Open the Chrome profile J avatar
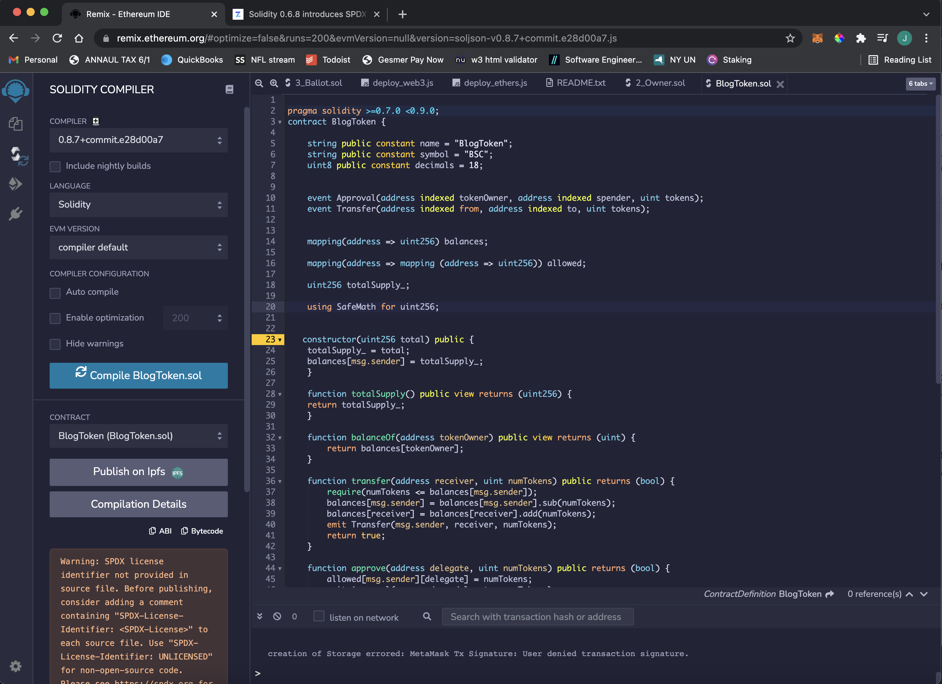Screen dimensions: 942x684 904,38
